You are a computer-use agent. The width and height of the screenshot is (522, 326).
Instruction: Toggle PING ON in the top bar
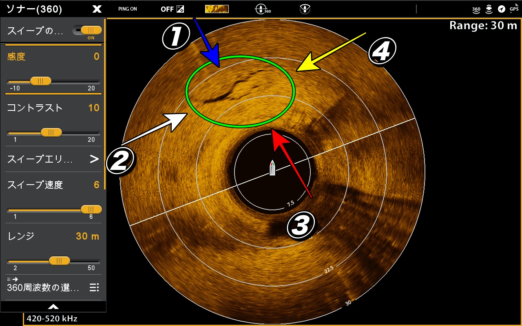[x=128, y=9]
